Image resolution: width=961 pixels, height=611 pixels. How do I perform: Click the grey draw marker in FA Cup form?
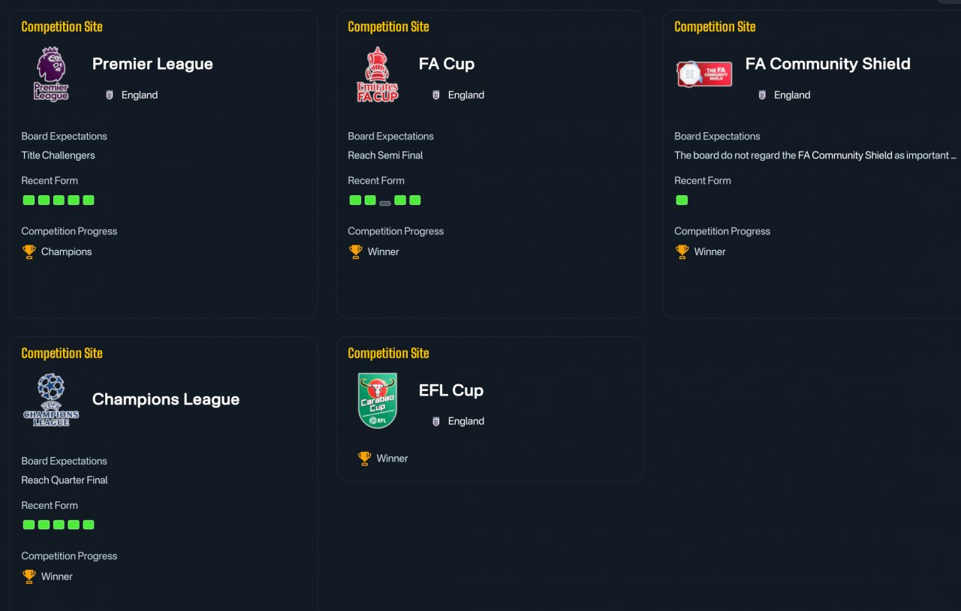(385, 203)
